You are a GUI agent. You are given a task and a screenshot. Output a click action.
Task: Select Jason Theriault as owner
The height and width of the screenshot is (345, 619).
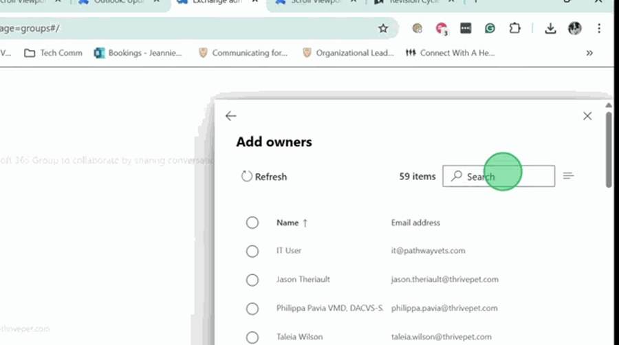click(x=252, y=280)
